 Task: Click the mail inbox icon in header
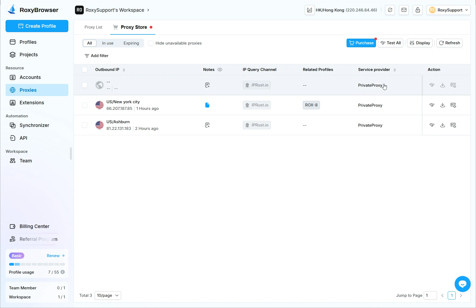click(404, 10)
